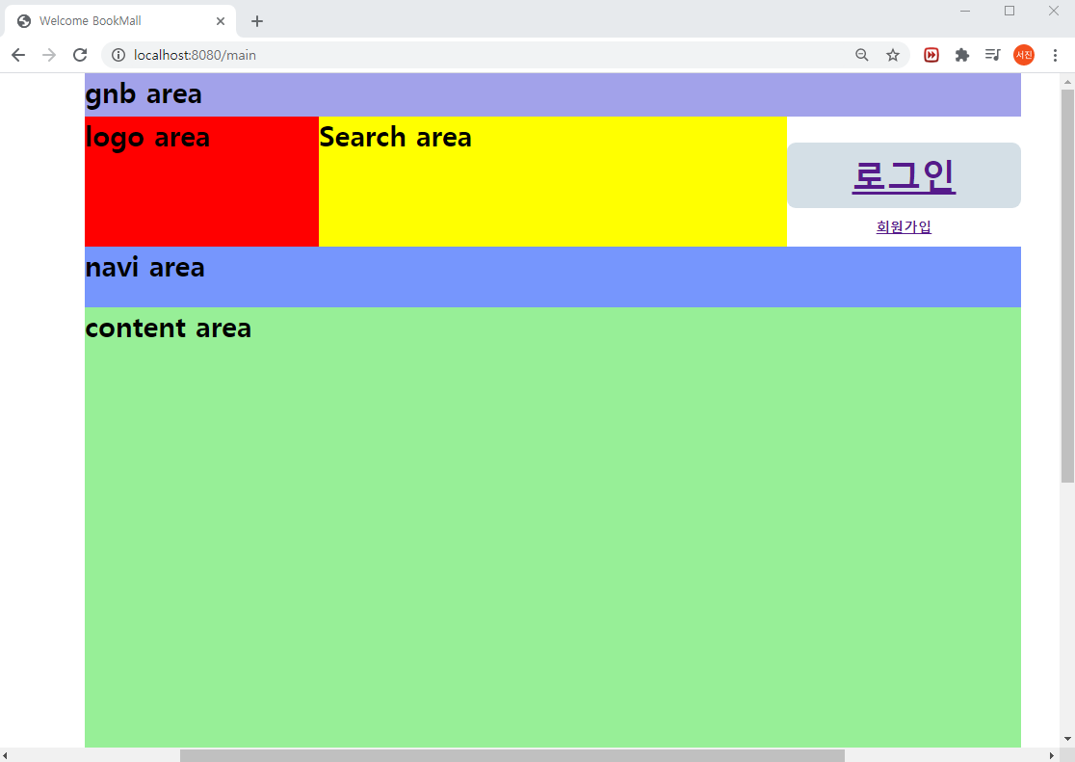This screenshot has width=1075, height=762.
Task: Click the browser back arrow
Action: [18, 55]
